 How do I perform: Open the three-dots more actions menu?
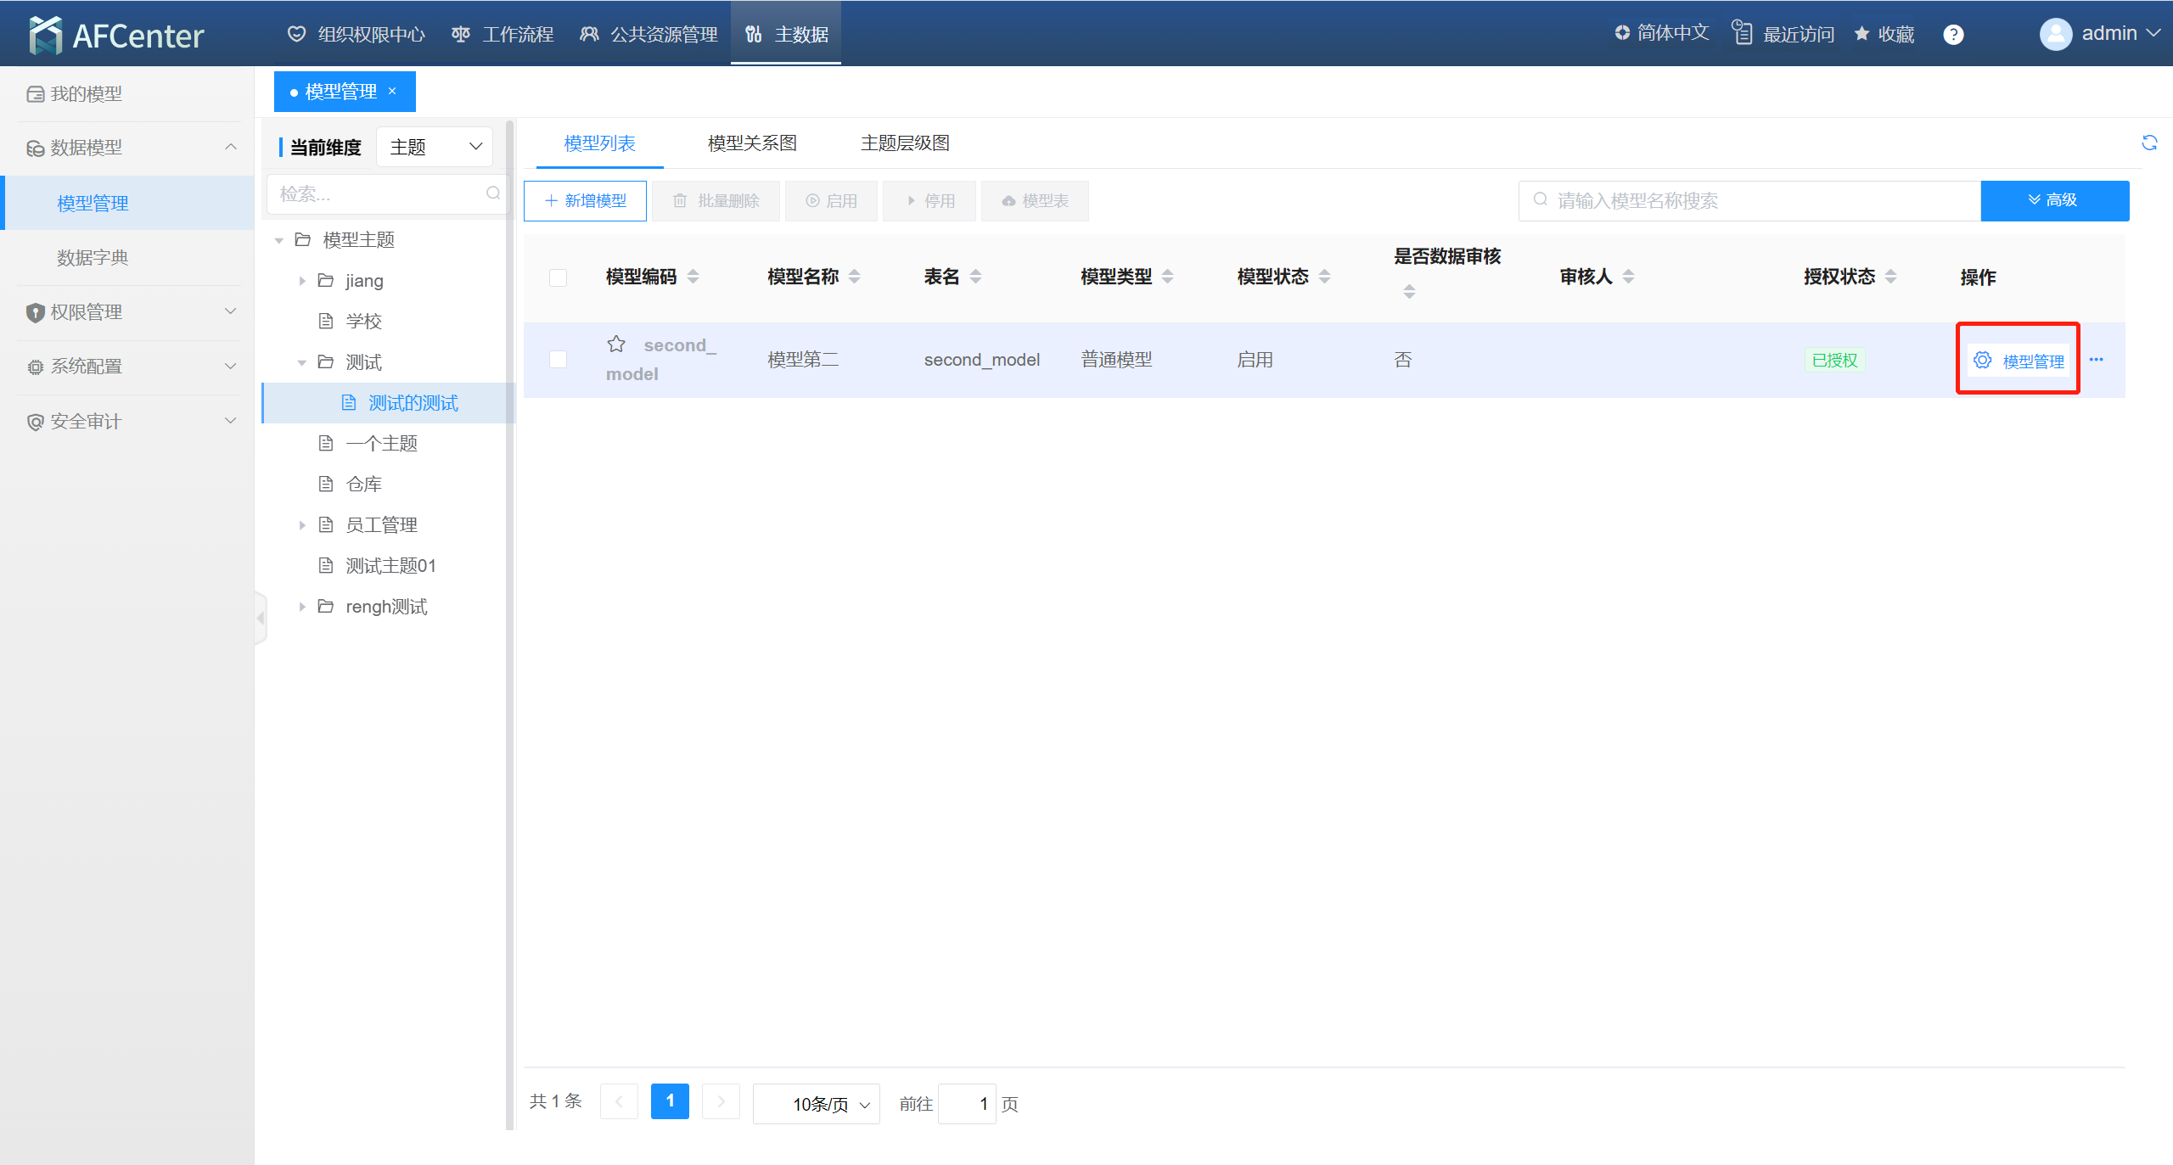[2097, 360]
